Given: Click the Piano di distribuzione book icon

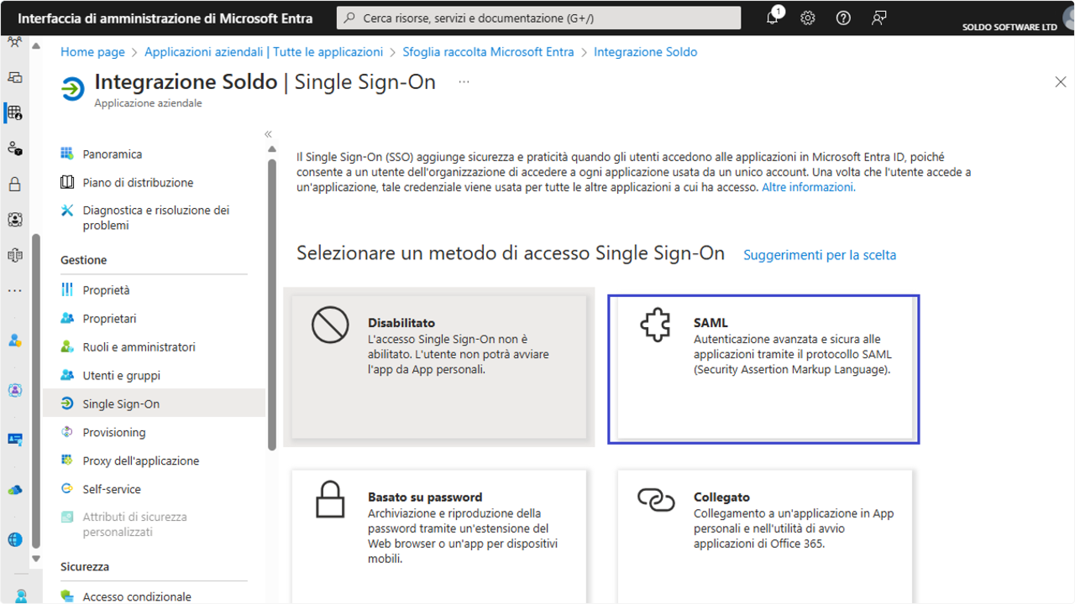Looking at the screenshot, I should [67, 182].
